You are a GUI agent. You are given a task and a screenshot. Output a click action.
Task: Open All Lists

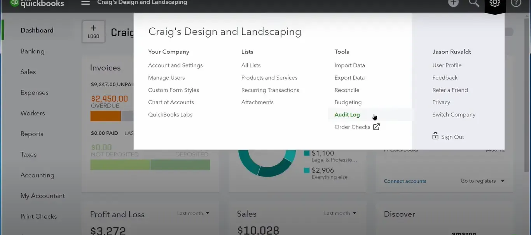[251, 65]
